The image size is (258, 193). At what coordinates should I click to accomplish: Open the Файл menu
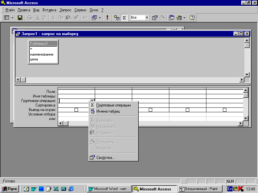click(x=10, y=10)
